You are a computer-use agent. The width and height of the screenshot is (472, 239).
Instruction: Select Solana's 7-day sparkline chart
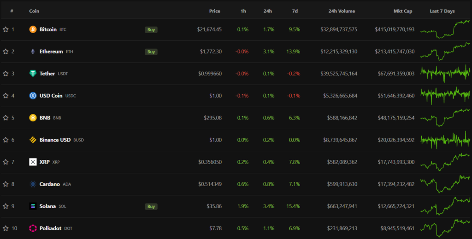point(445,206)
